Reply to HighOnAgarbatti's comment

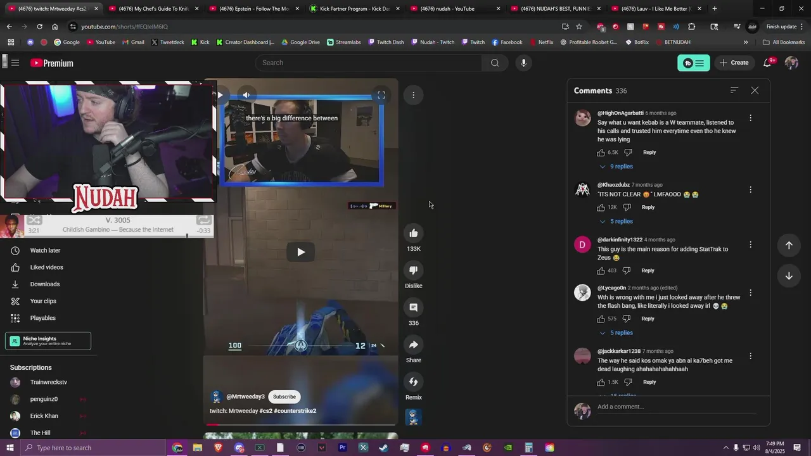point(649,153)
